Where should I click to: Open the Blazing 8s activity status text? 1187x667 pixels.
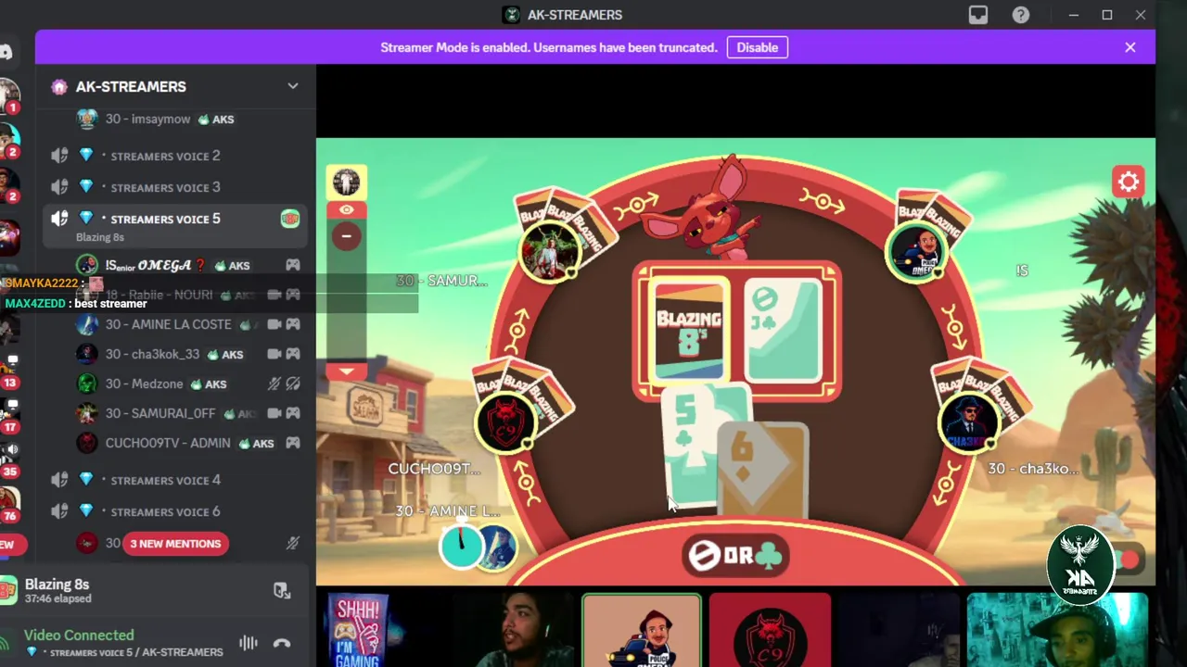[57, 591]
